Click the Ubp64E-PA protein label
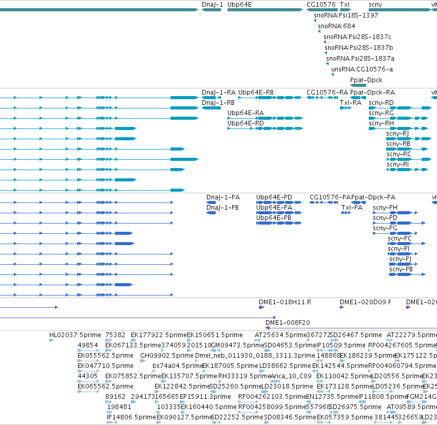This screenshot has width=437, height=425. (x=274, y=208)
